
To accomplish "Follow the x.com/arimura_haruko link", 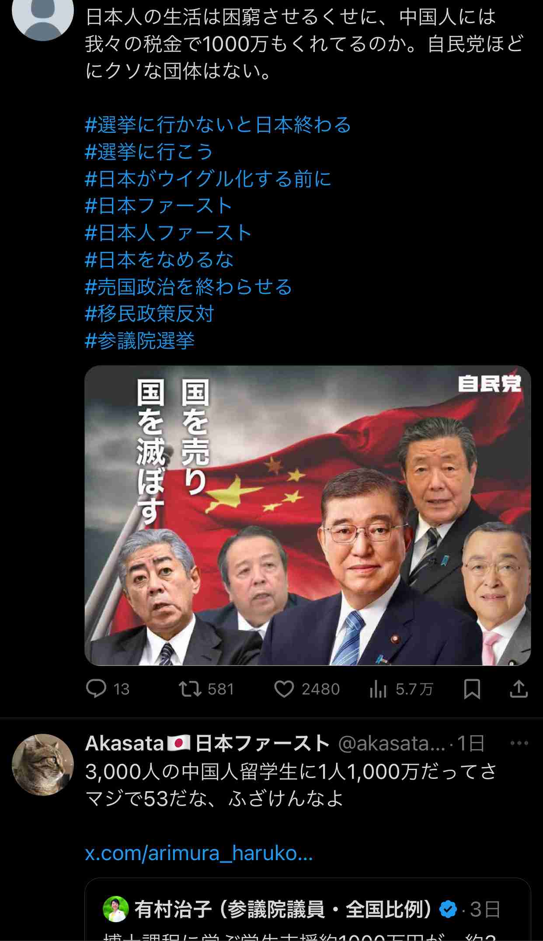I will click(x=199, y=853).
